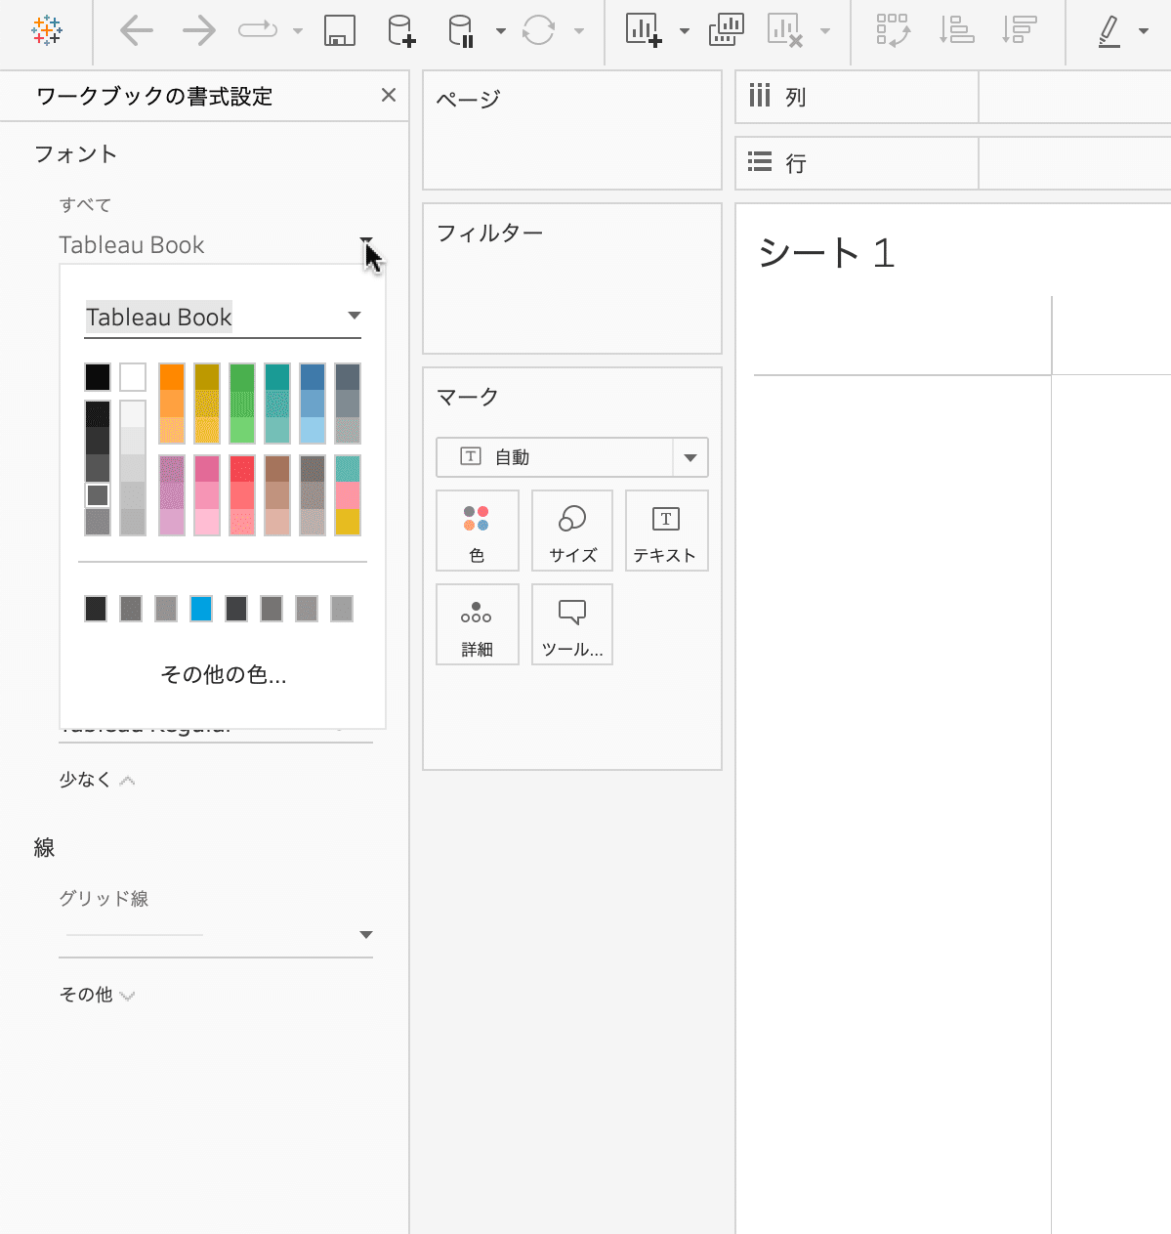Click the フィルター filters shelf
The height and width of the screenshot is (1234, 1171).
(572, 278)
